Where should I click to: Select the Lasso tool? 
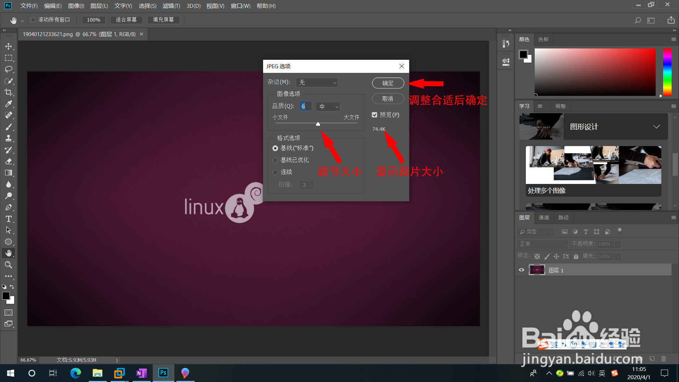pyautogui.click(x=8, y=69)
